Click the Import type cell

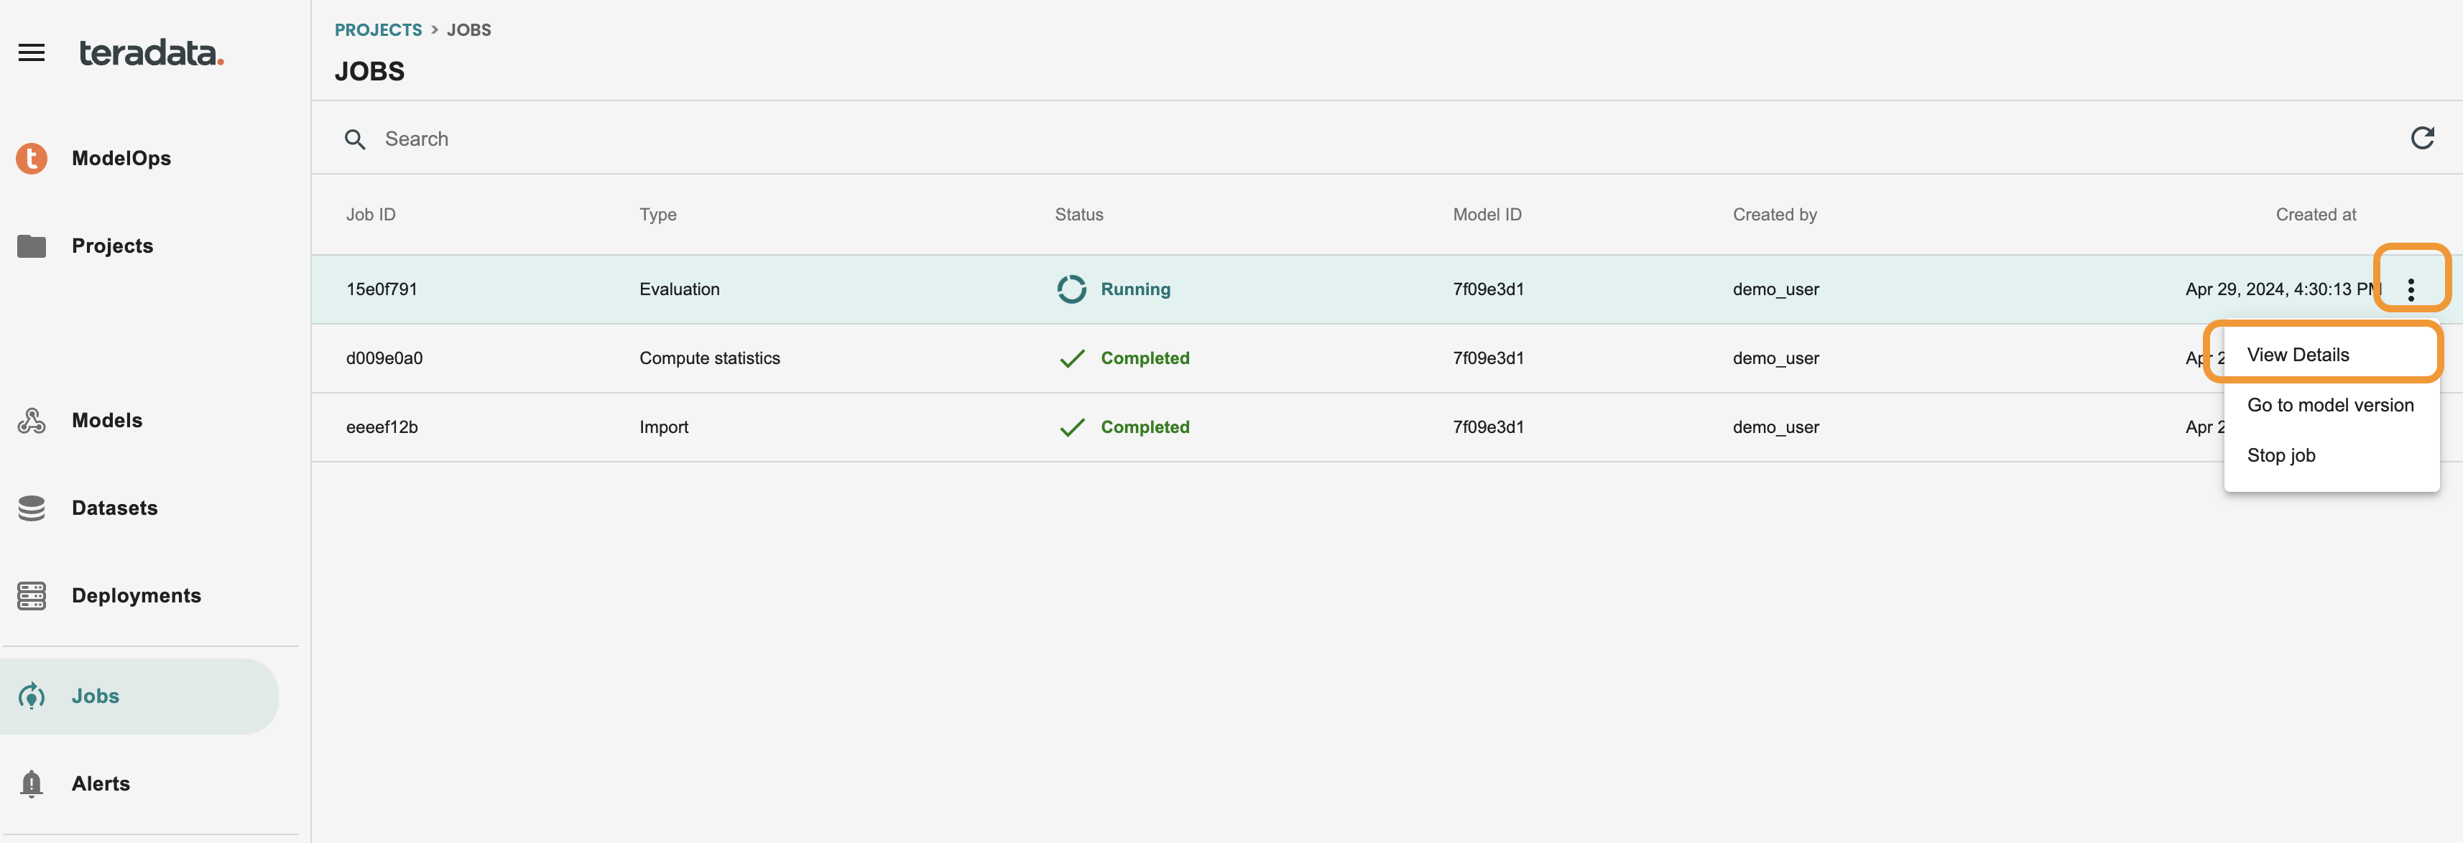[x=664, y=427]
